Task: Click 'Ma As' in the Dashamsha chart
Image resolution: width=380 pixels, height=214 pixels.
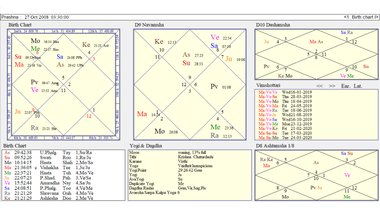Action: (x=316, y=42)
